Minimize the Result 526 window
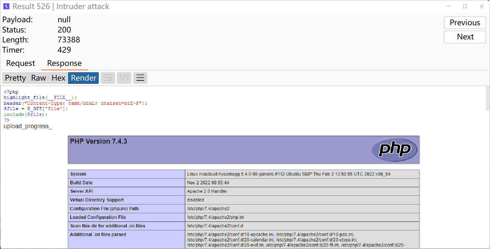Image resolution: width=490 pixels, height=249 pixels. 448,6
